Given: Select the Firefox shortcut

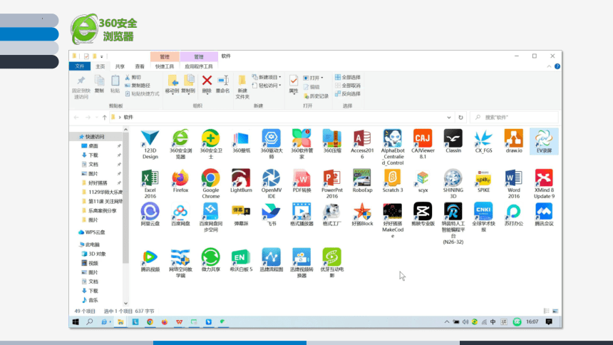Looking at the screenshot, I should click(x=180, y=181).
